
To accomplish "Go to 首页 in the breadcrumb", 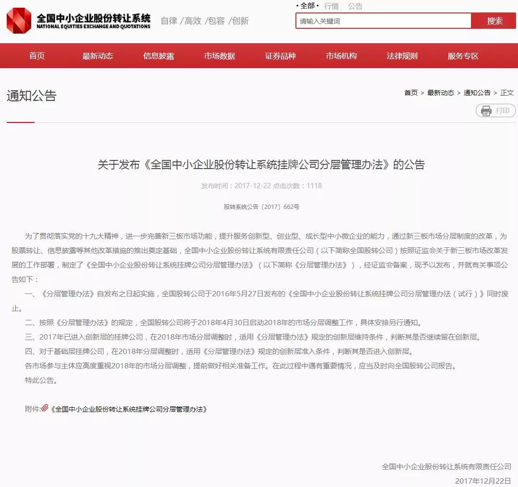I will click(x=411, y=93).
